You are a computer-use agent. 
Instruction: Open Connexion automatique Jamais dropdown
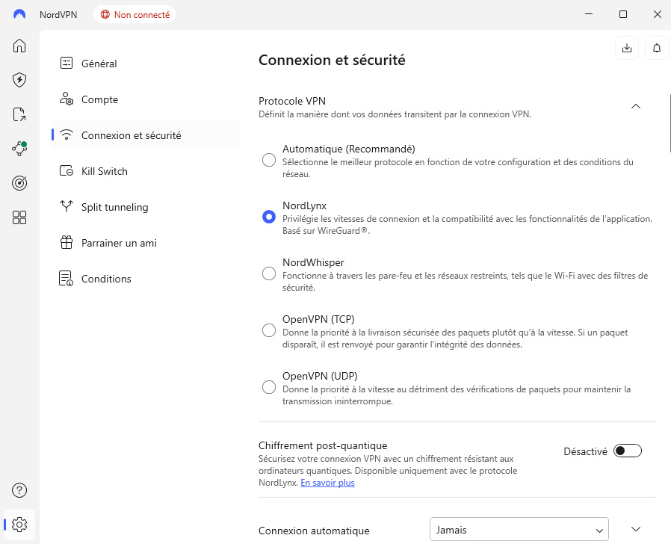tap(519, 530)
